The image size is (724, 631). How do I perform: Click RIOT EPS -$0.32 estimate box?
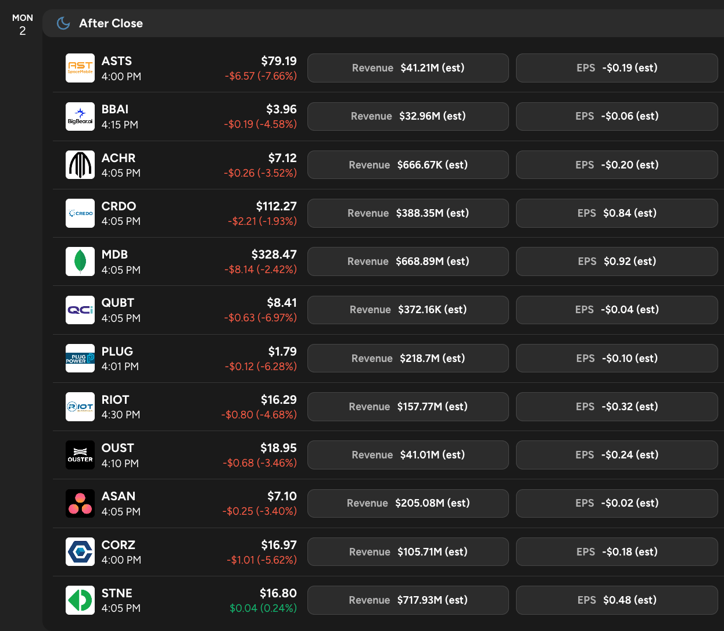point(617,407)
